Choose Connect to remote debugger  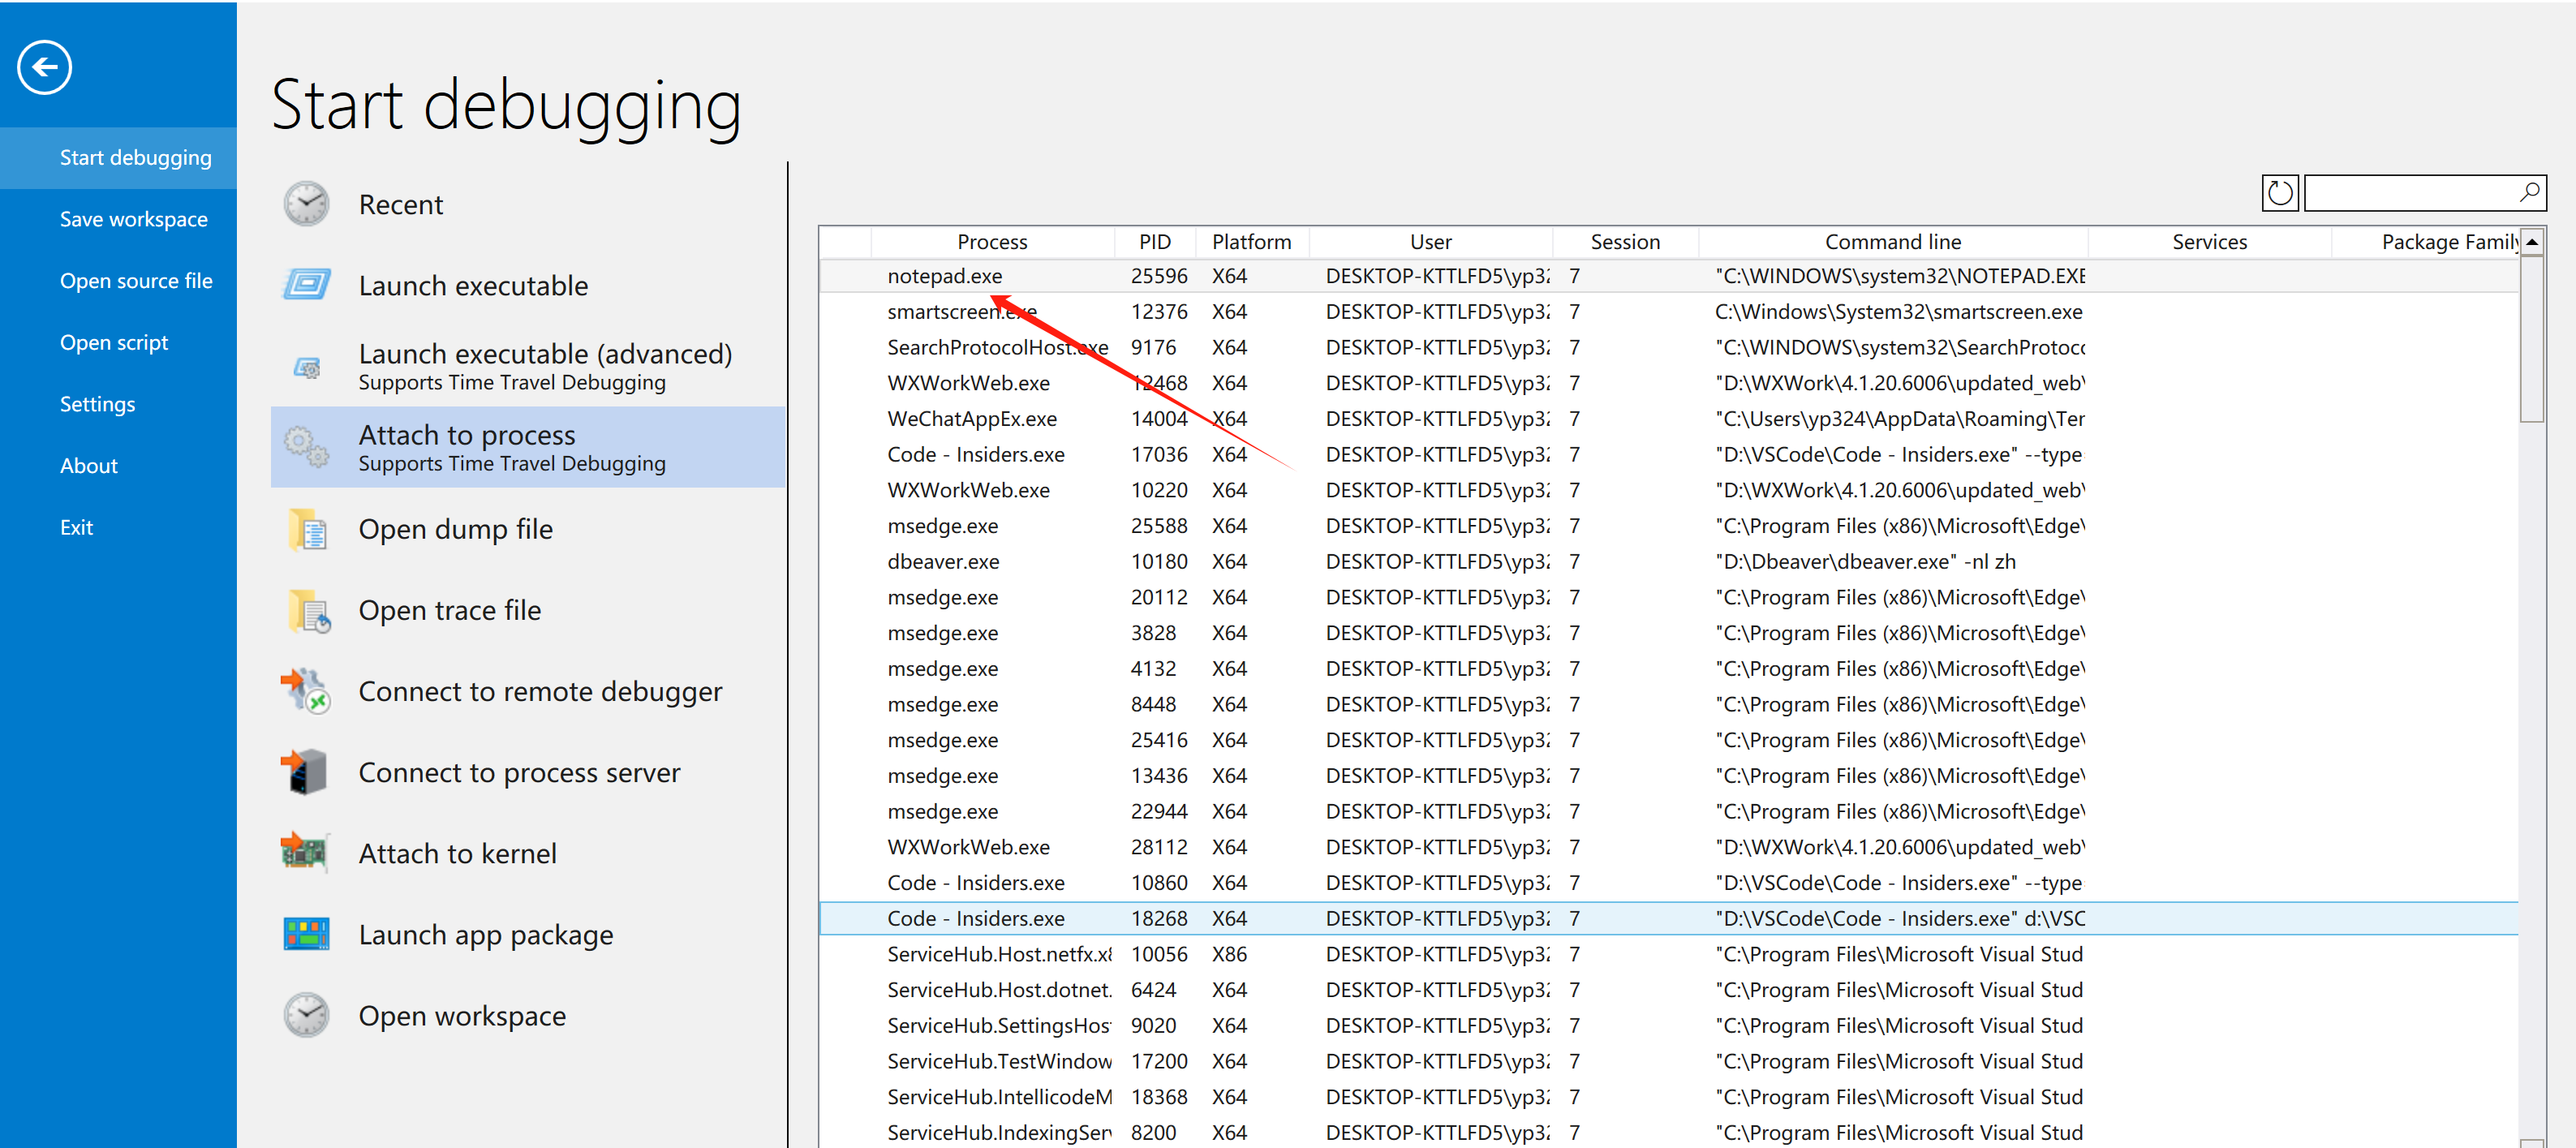(528, 691)
